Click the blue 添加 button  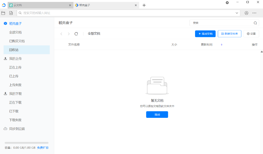point(157,115)
